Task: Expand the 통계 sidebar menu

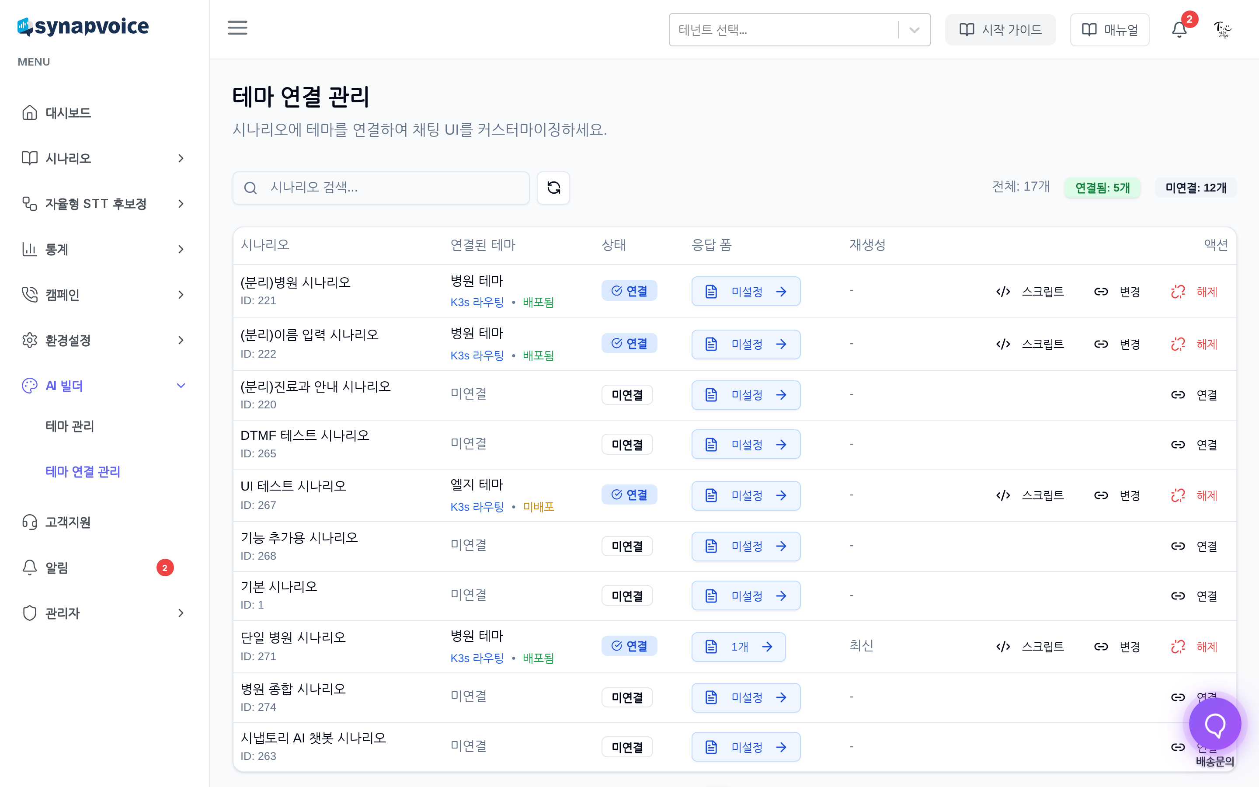Action: (x=104, y=249)
